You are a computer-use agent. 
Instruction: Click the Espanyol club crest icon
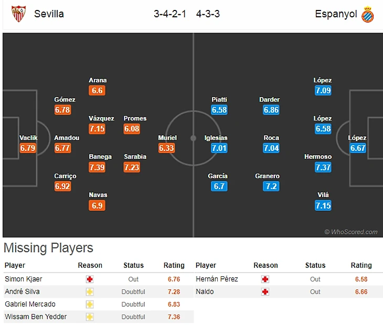367,14
